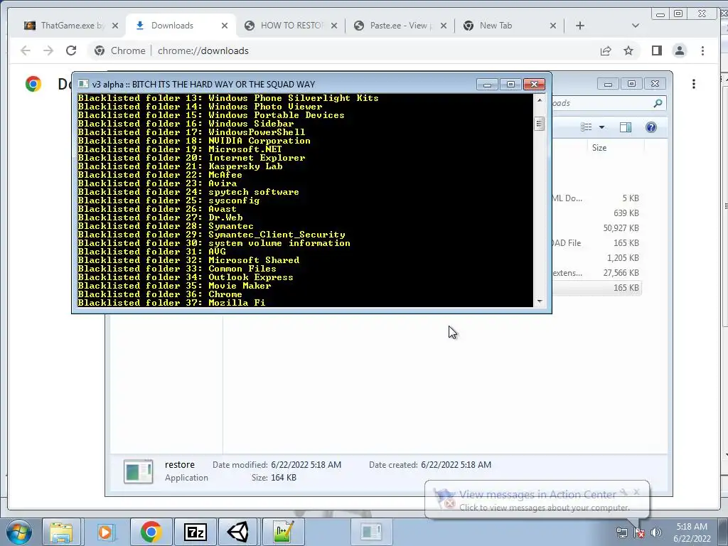Screen dimensions: 728x546
Task: Reload the current page
Action: (x=71, y=50)
